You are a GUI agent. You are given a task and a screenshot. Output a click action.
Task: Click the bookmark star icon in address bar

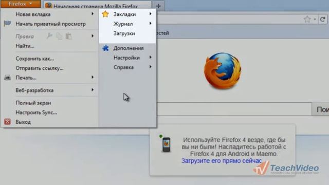pyautogui.click(x=307, y=20)
